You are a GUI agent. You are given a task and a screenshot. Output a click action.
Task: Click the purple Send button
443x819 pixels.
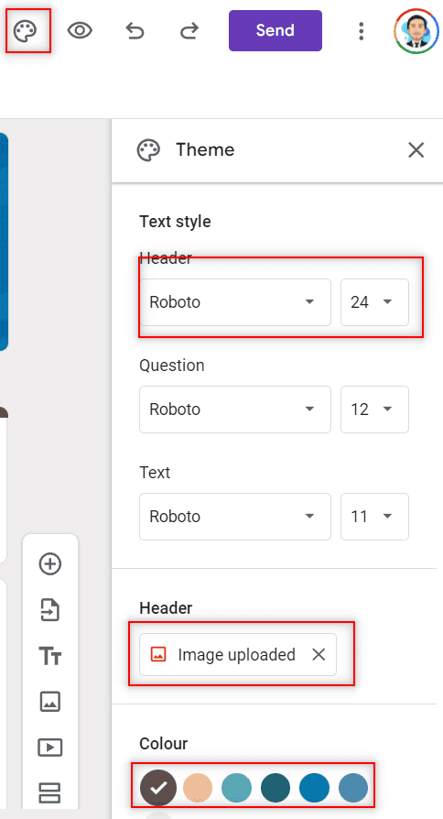[x=275, y=30]
